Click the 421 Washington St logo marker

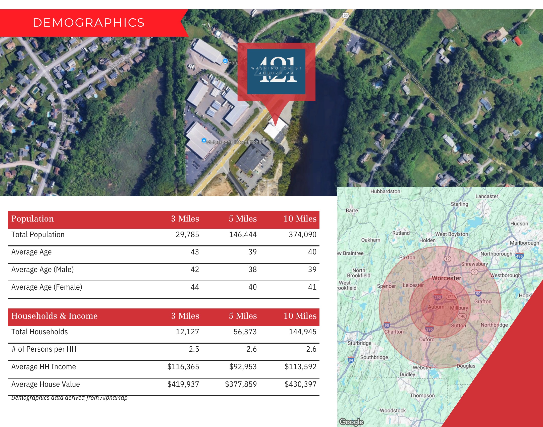276,72
